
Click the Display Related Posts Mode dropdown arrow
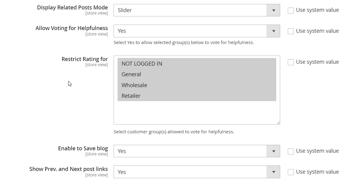point(273,10)
